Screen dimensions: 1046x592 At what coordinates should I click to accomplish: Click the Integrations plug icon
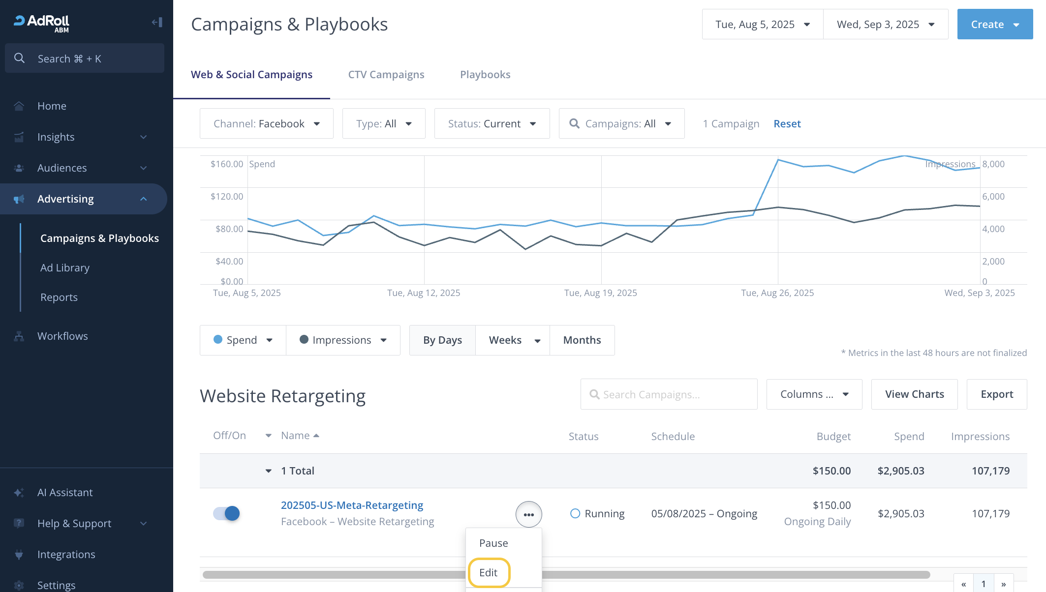click(19, 555)
